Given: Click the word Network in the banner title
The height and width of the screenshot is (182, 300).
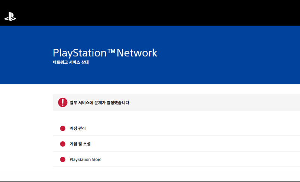Looking at the screenshot, I should [x=137, y=53].
